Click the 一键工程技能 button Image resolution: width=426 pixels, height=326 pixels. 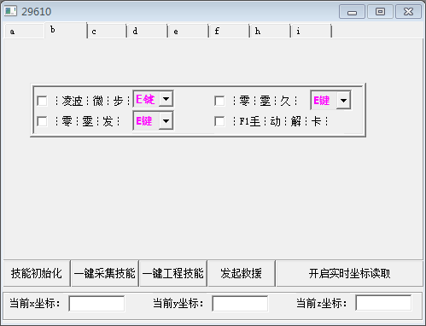173,273
